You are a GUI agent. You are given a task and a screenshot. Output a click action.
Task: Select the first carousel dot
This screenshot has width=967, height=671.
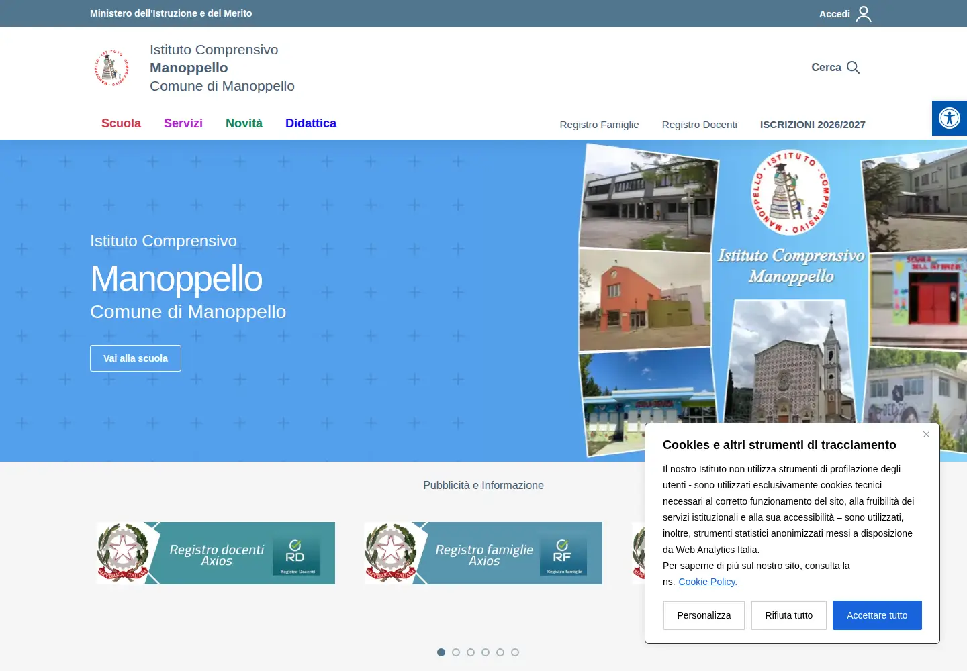pyautogui.click(x=441, y=652)
